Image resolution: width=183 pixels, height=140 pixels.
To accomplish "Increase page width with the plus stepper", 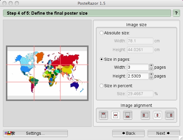I will 151,65.
